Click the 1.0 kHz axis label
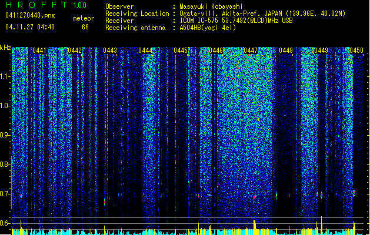Viewport: 370px width, 235px height. [5, 106]
